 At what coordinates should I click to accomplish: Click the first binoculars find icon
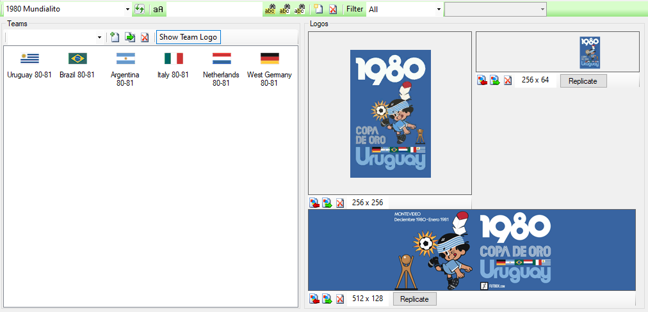270,9
